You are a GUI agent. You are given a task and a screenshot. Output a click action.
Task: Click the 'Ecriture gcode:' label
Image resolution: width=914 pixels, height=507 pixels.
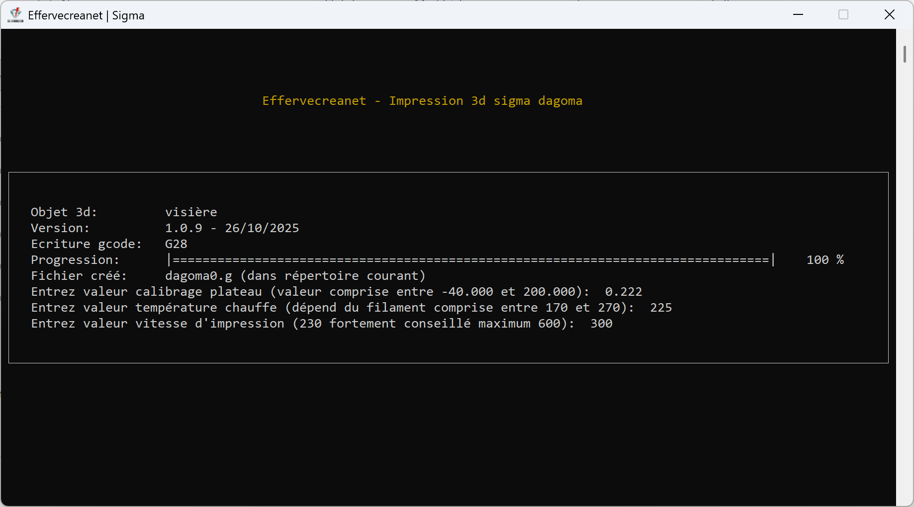(87, 244)
